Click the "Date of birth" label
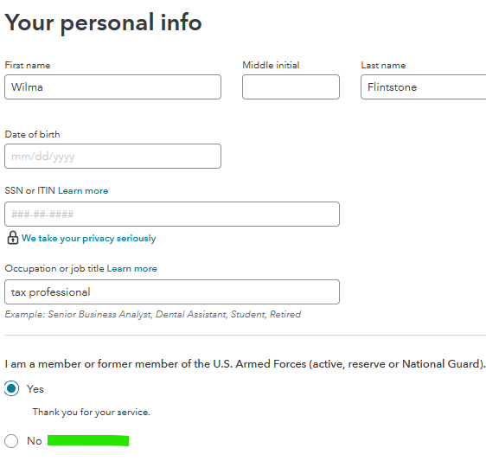The width and height of the screenshot is (486, 461). (x=32, y=134)
